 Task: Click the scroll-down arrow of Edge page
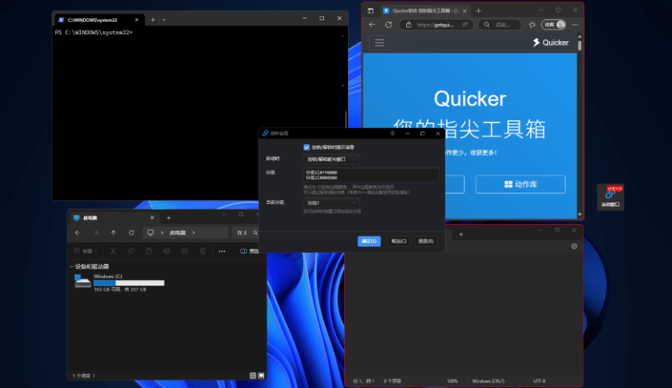click(580, 215)
